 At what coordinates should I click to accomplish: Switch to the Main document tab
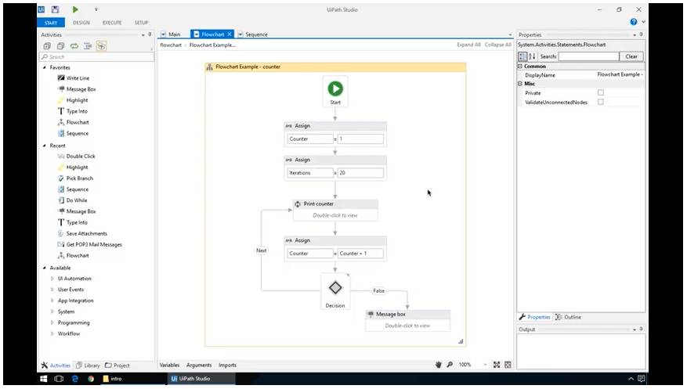tap(171, 34)
